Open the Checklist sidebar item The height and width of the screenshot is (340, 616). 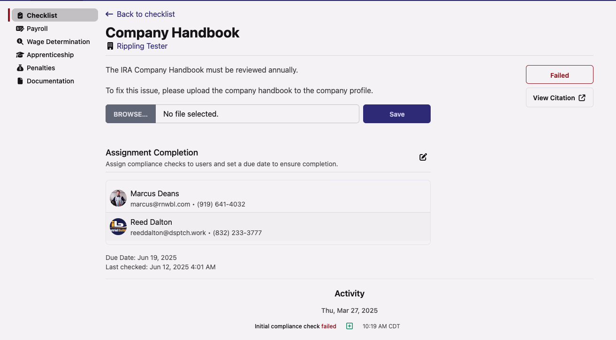point(55,15)
